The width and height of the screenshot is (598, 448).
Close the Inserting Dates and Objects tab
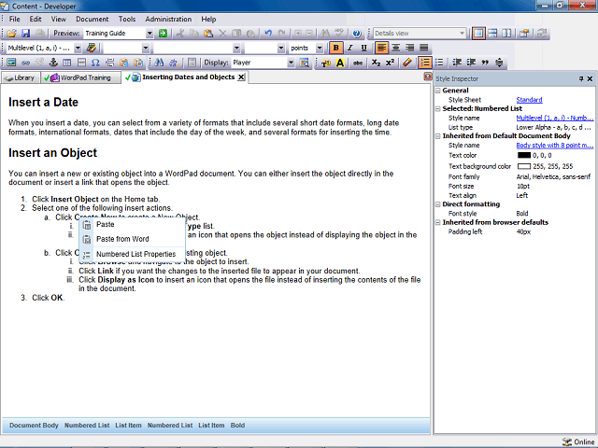241,77
